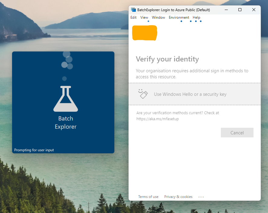Click the Batch Explorer flask icon
This screenshot has height=213, width=268.
(65, 99)
